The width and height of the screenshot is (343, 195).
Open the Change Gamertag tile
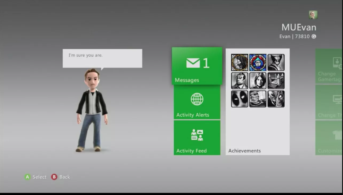pos(329,66)
